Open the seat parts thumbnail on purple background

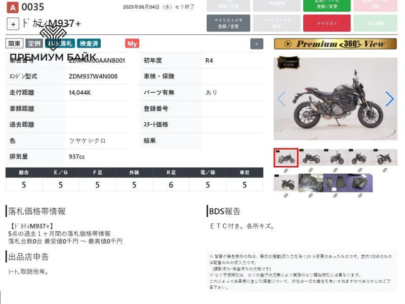click(336, 182)
